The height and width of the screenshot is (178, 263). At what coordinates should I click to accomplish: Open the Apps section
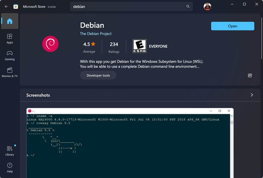pyautogui.click(x=10, y=39)
